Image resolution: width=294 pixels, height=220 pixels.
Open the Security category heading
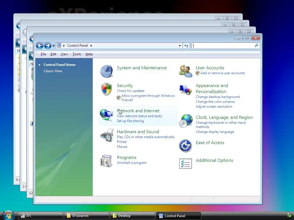pos(125,85)
